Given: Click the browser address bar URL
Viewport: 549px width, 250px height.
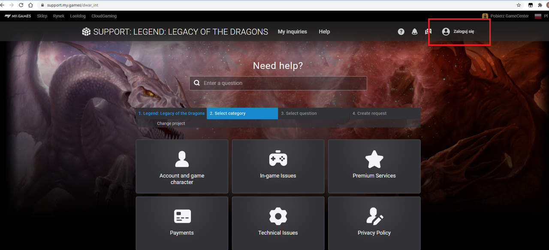Looking at the screenshot, I should pos(72,5).
